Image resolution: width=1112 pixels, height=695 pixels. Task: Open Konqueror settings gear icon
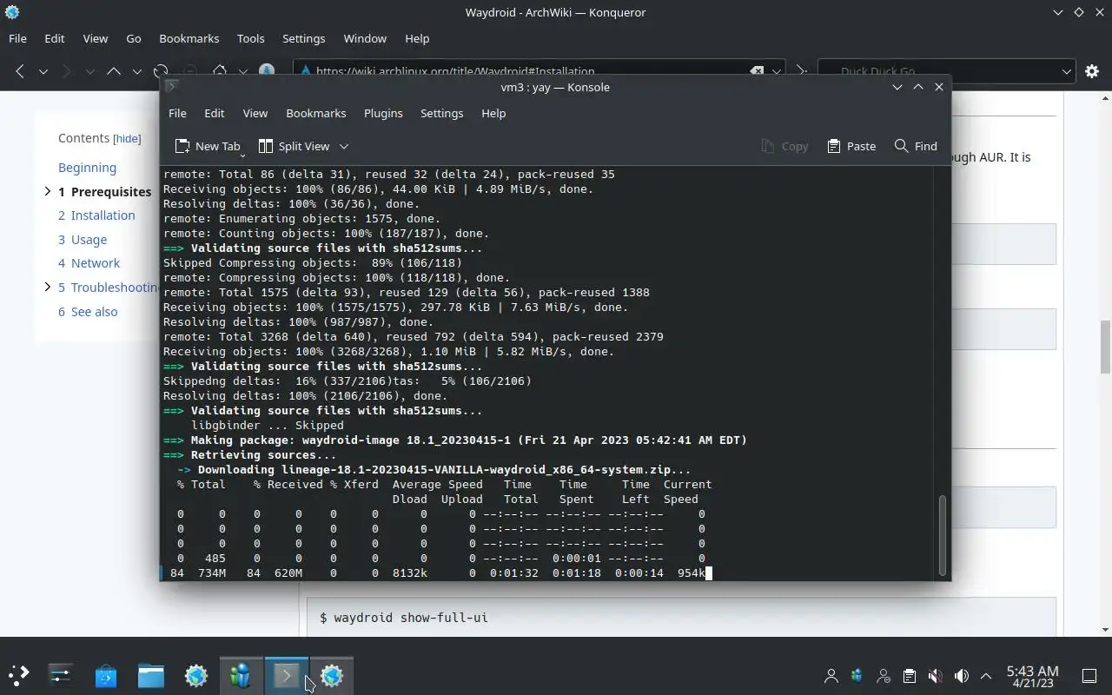[1092, 71]
